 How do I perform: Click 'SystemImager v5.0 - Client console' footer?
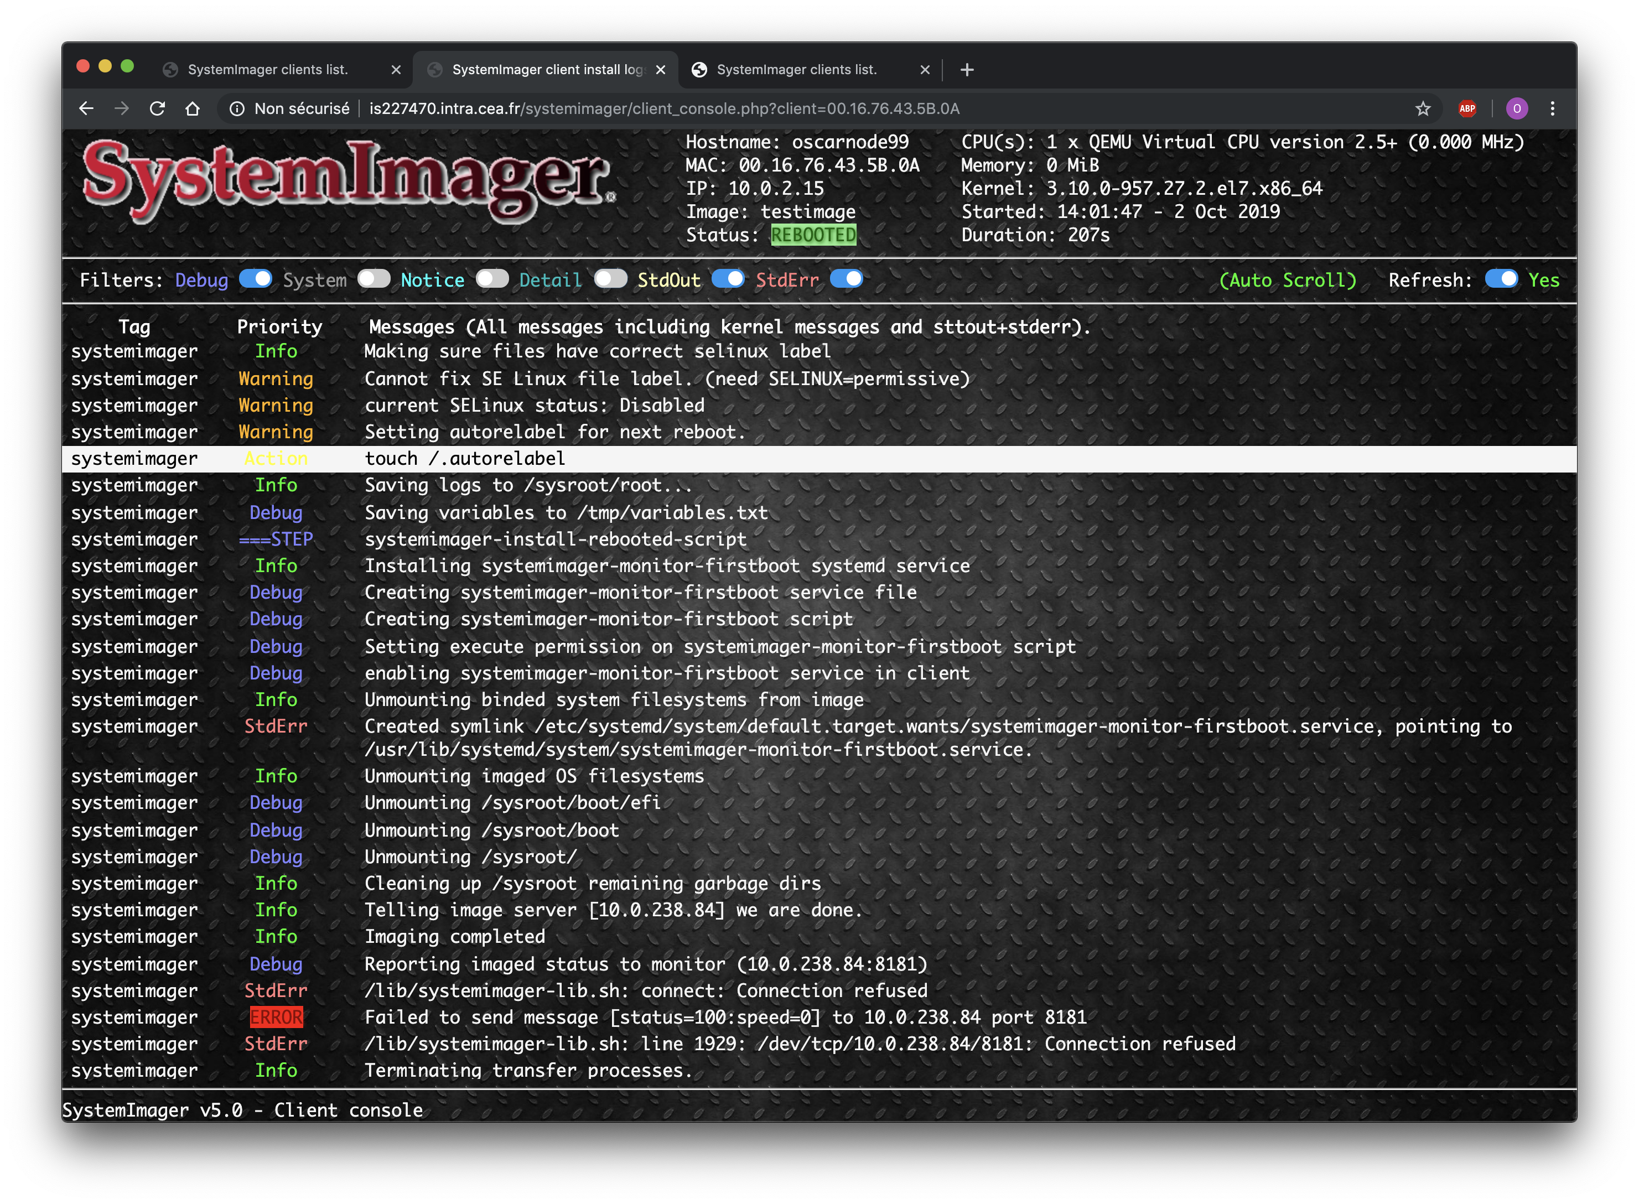tap(243, 1110)
